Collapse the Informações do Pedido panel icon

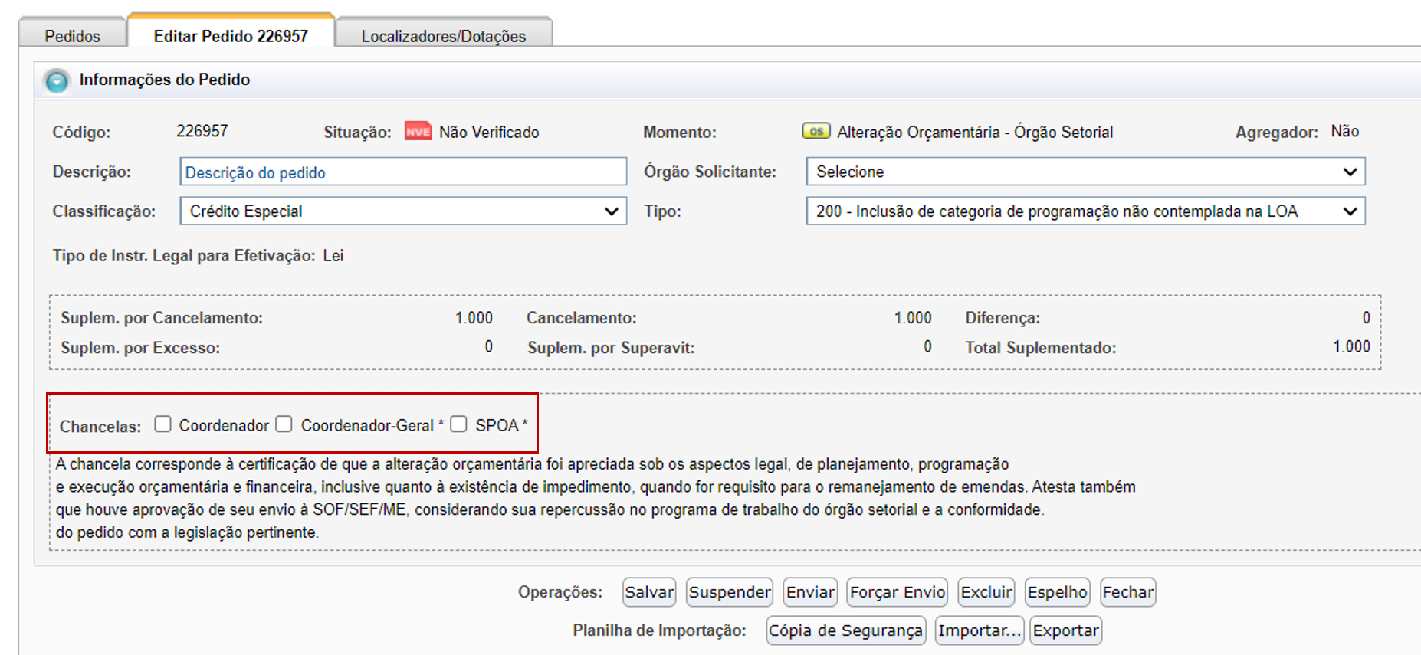tap(57, 80)
